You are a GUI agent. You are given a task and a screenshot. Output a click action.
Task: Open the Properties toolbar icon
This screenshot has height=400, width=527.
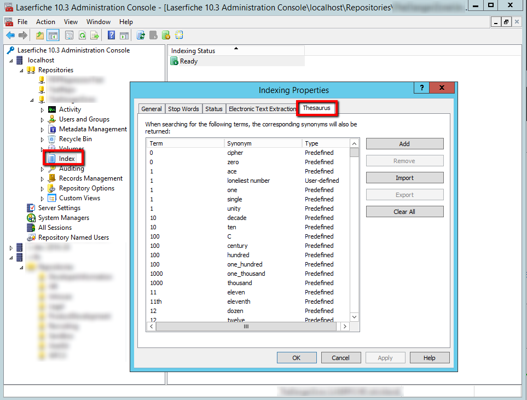[70, 35]
